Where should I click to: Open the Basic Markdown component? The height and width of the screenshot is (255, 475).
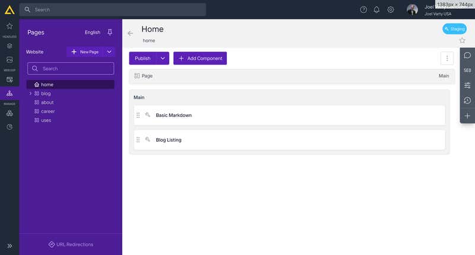click(x=289, y=115)
